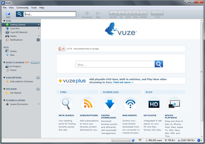Screen dimensions: 205x144
Task: Click the Add torrent folder icon
Action: [x=8, y=14]
